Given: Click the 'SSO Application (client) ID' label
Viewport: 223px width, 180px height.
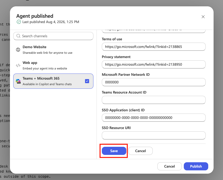Looking at the screenshot, I should pos(123,110).
